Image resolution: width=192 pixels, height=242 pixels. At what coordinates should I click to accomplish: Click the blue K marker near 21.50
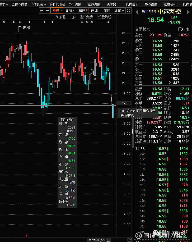(85, 68)
